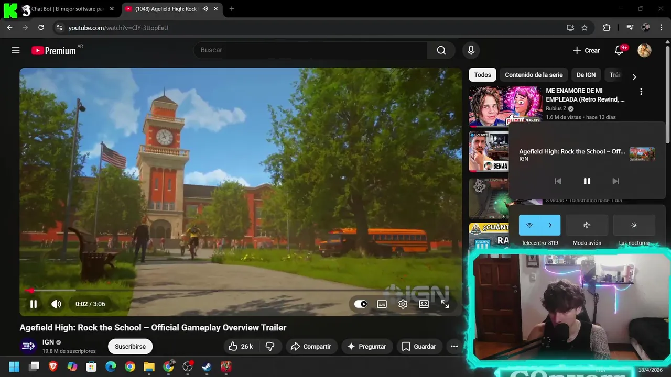Click the browser address bar URL
Image resolution: width=671 pixels, height=377 pixels.
[118, 28]
